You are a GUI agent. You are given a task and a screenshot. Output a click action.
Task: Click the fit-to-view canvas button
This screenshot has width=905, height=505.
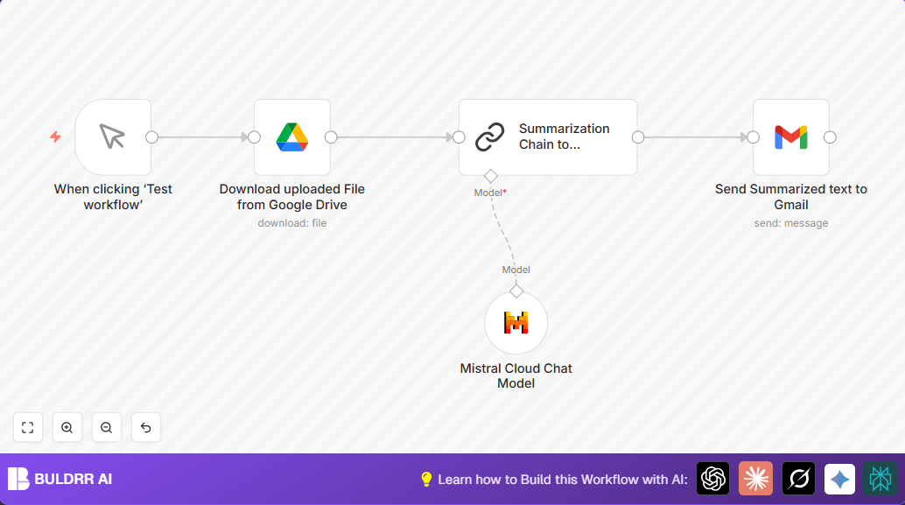pyautogui.click(x=28, y=427)
